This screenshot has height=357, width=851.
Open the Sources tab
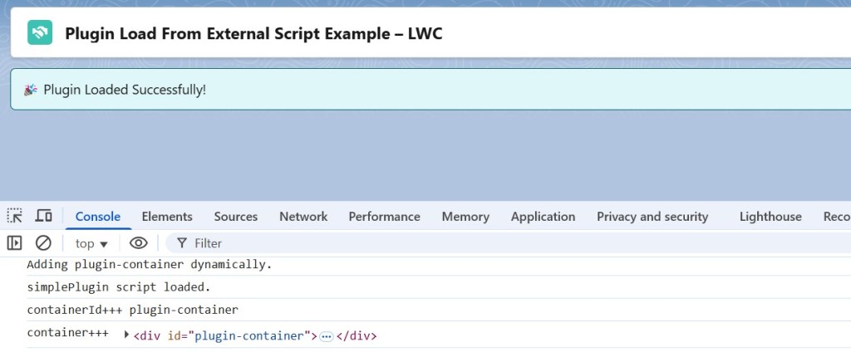point(236,217)
